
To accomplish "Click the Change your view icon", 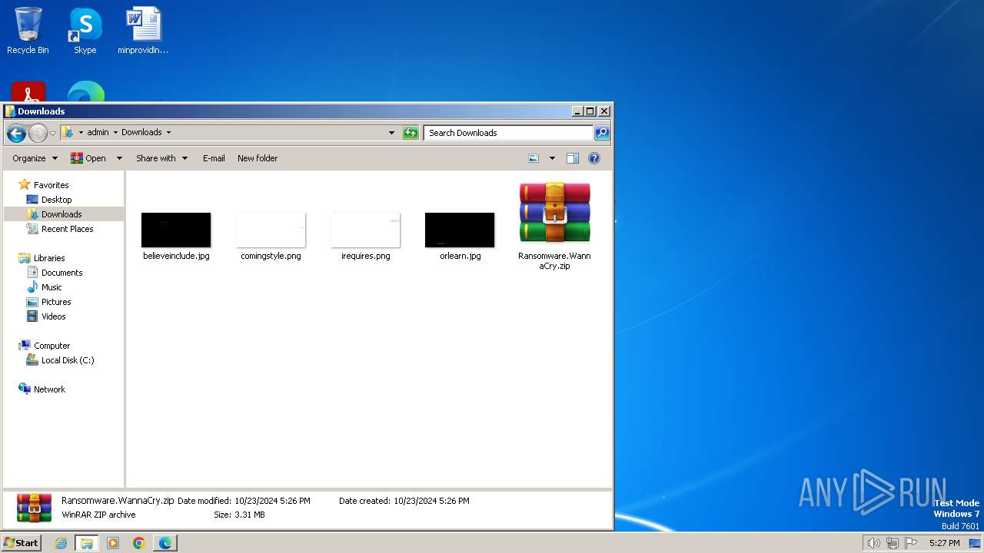I will point(534,158).
